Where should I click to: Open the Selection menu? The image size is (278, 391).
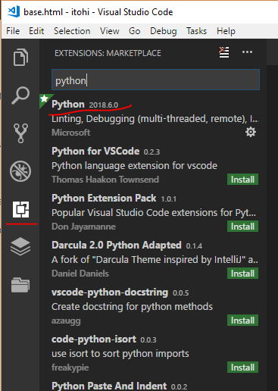(x=72, y=31)
